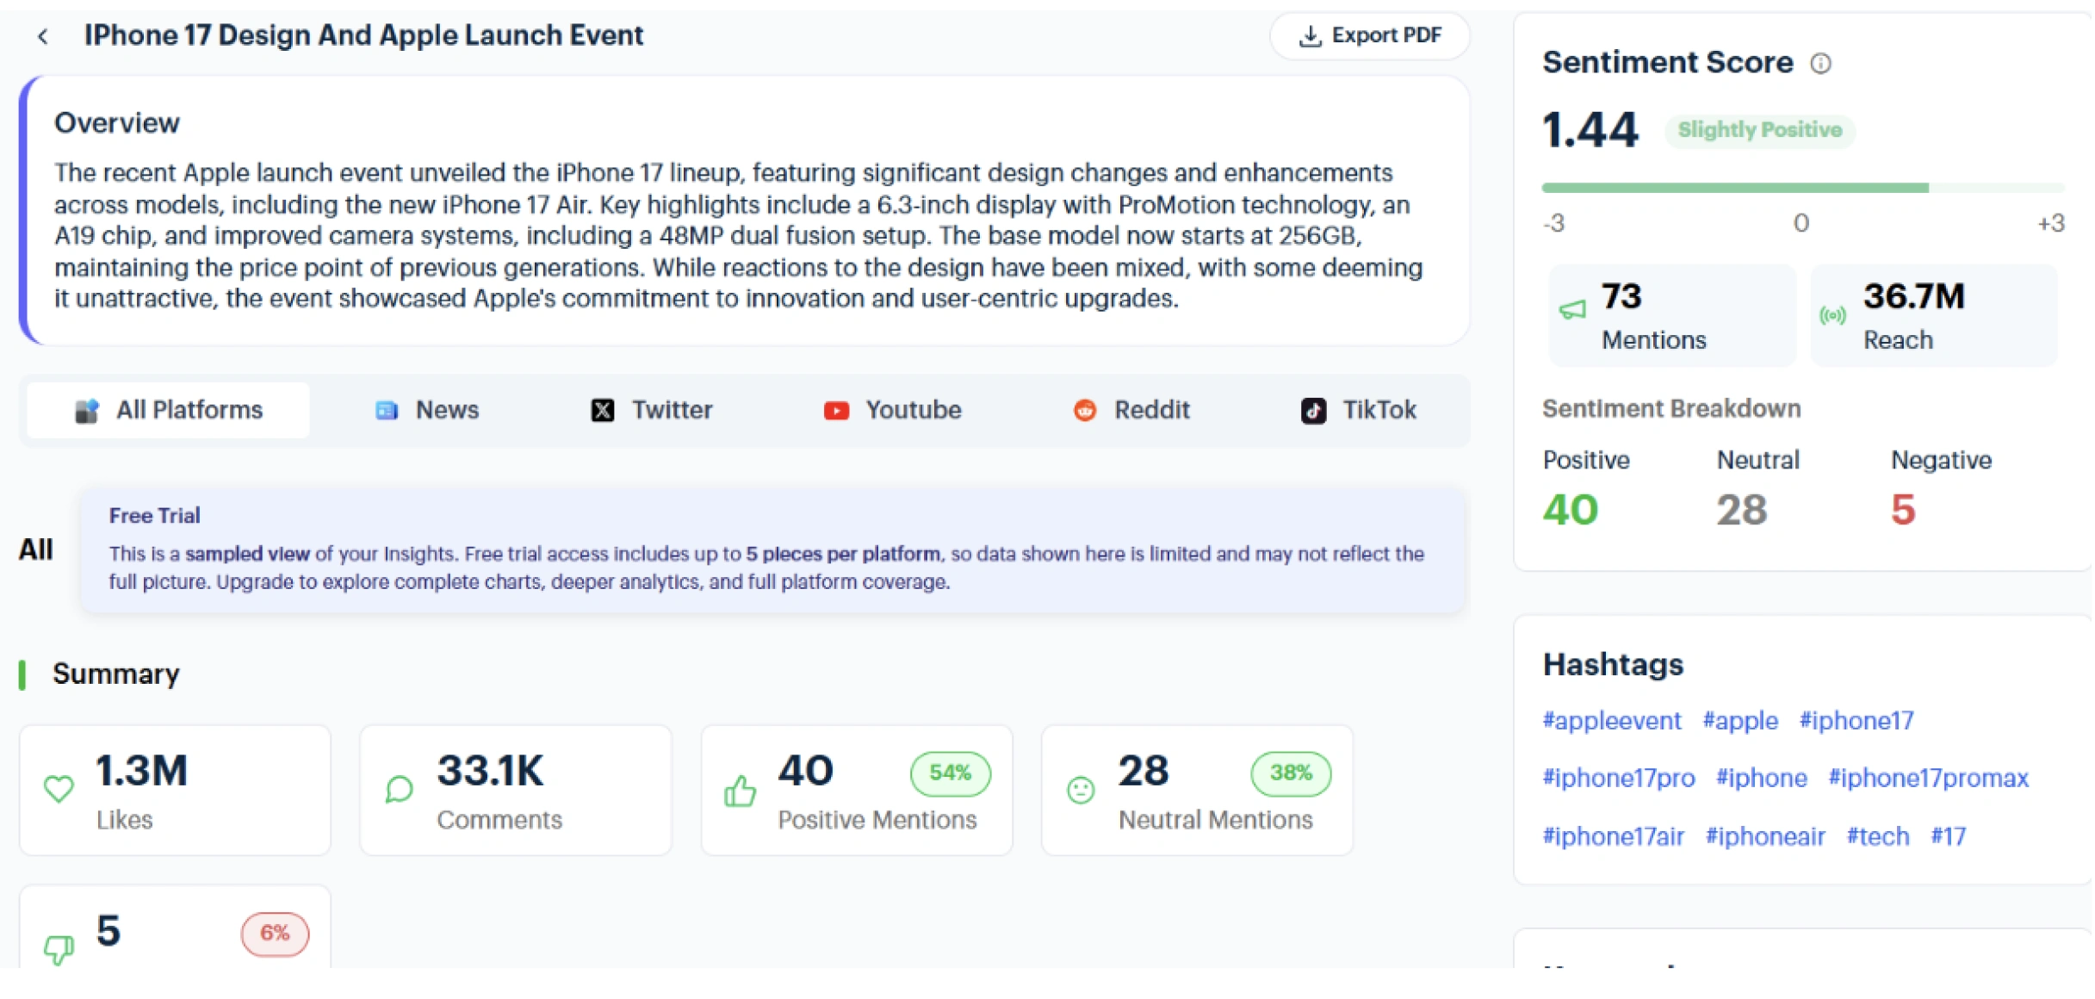Click the Positive count 40 in breakdown
Screen dimensions: 2095x999
[1571, 510]
